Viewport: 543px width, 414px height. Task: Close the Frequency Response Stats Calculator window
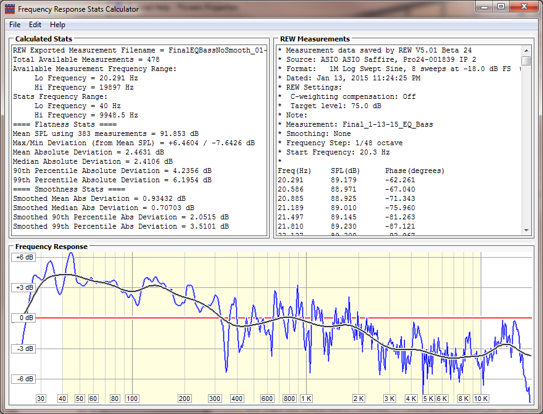523,7
